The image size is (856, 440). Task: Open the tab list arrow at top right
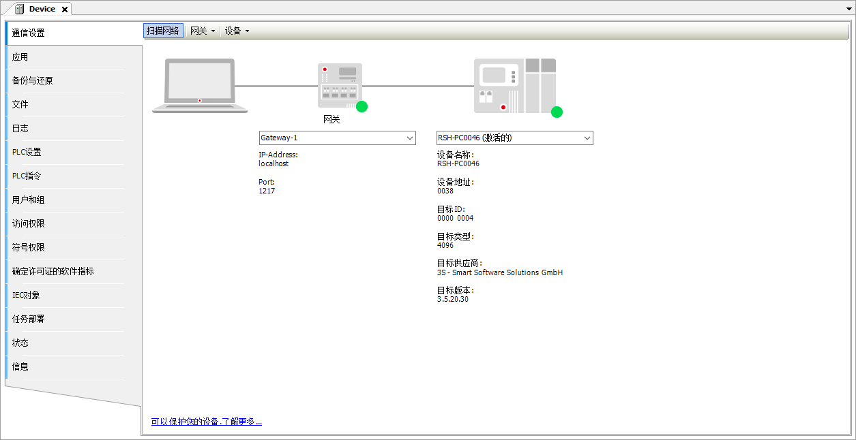tap(848, 8)
